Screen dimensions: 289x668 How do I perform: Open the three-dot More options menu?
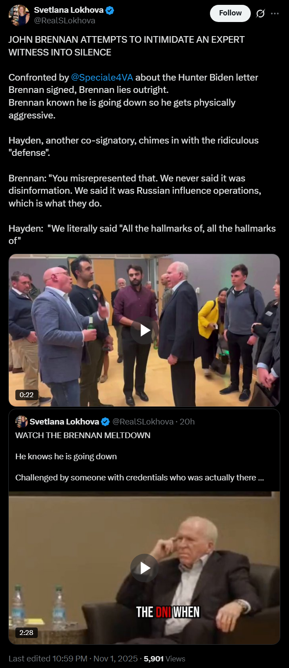[275, 14]
